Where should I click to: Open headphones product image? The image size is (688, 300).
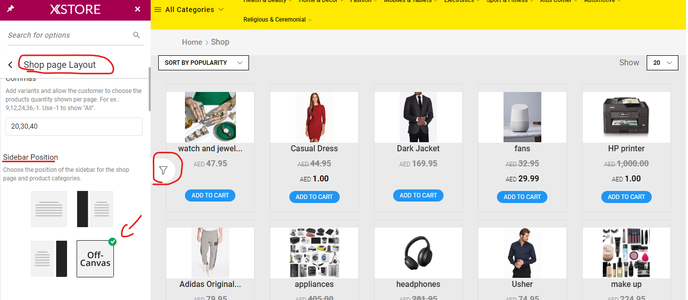(418, 253)
